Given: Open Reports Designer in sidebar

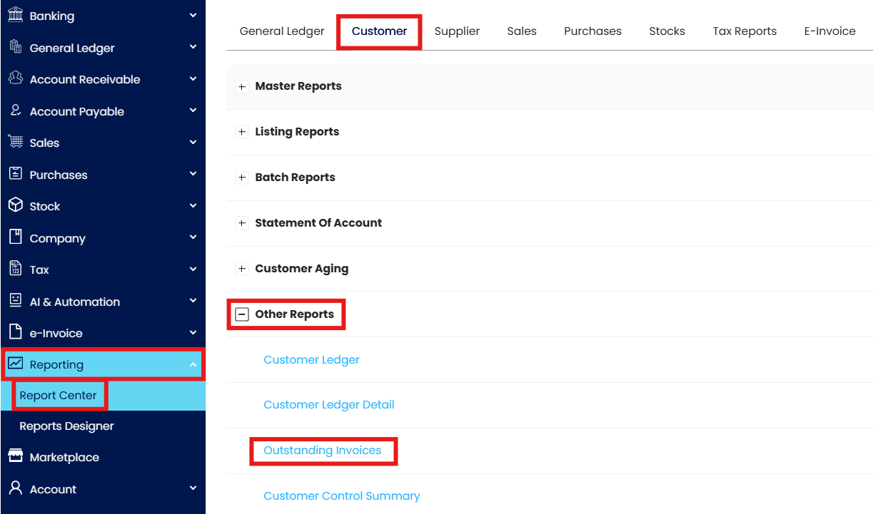Looking at the screenshot, I should coord(66,426).
